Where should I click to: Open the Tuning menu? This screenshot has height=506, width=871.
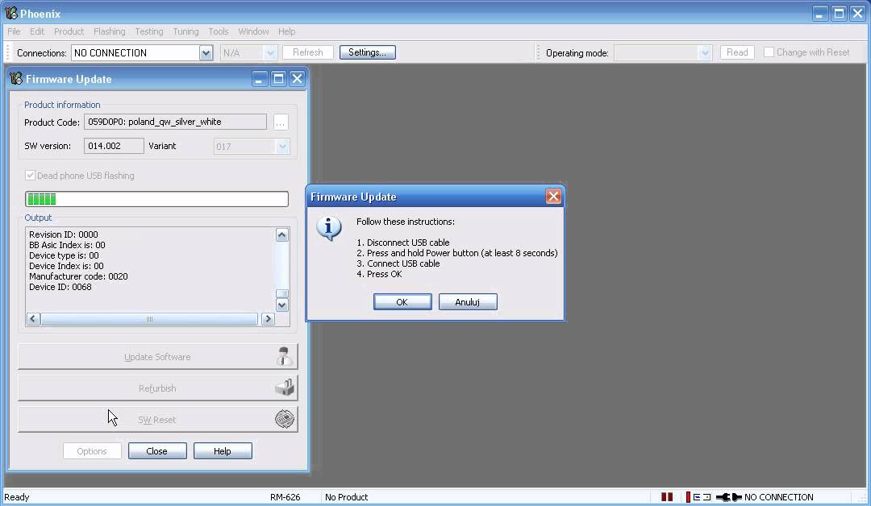(x=185, y=31)
